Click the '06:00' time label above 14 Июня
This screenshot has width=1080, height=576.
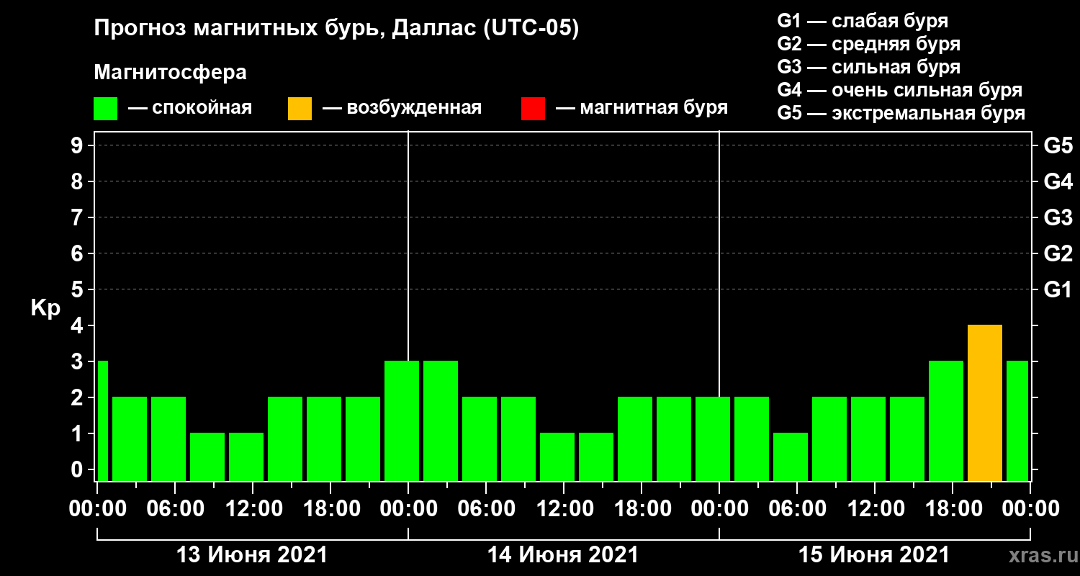point(485,508)
